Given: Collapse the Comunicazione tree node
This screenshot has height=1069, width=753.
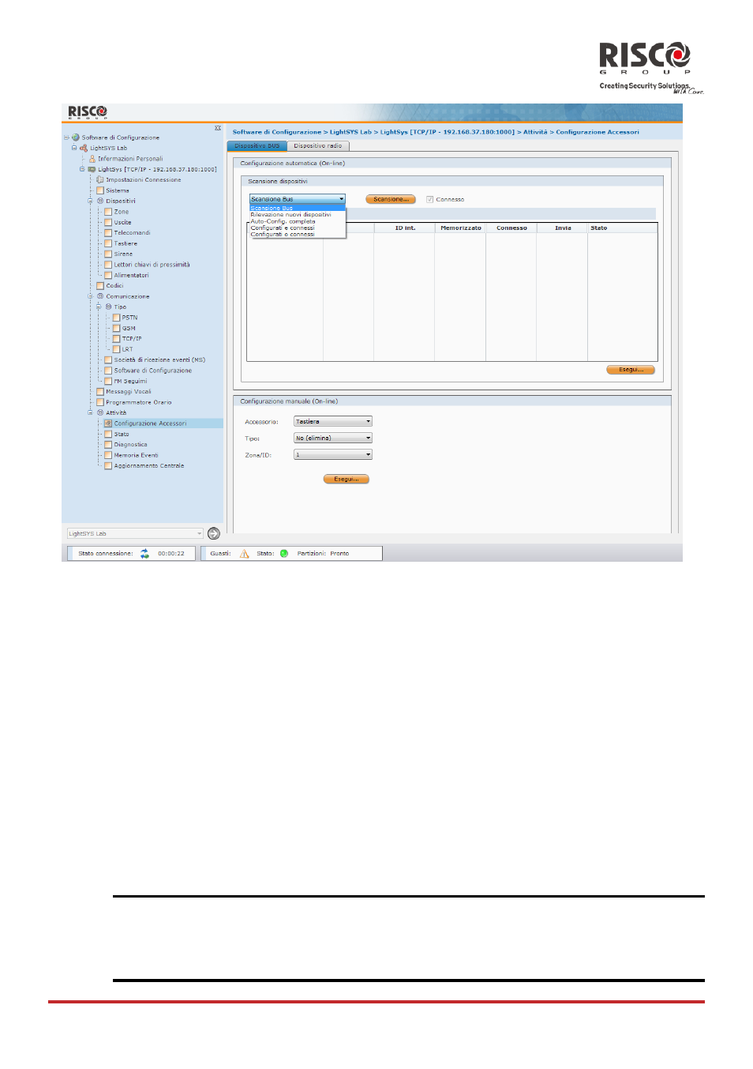Looking at the screenshot, I should click(x=90, y=296).
